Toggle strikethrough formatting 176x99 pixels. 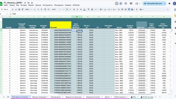(81, 10)
